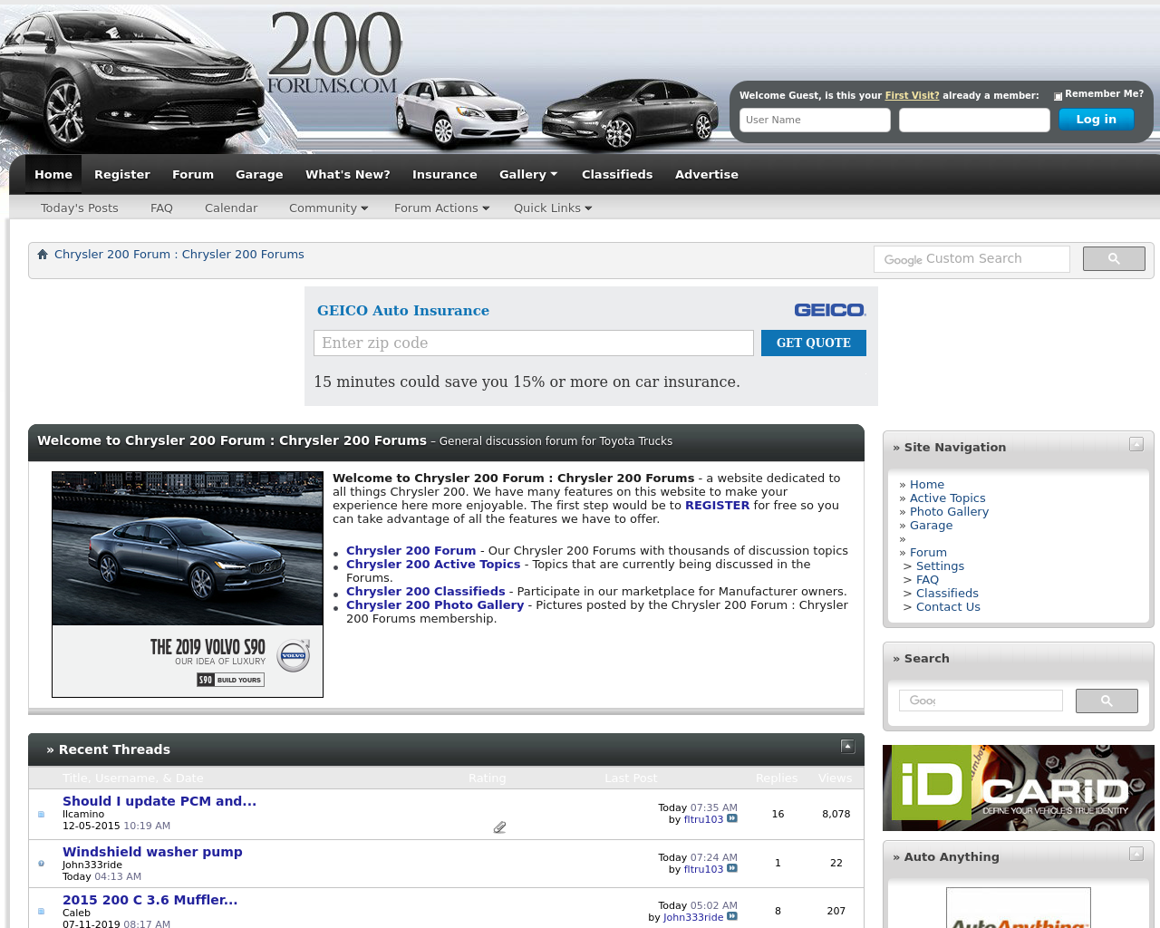Click the go-to-last-post arrow next to fltru103
1160x928 pixels.
(x=732, y=818)
